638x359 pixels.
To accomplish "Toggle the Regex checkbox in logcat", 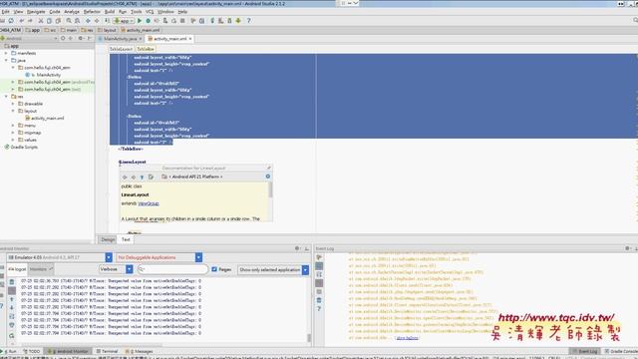I will coord(214,269).
